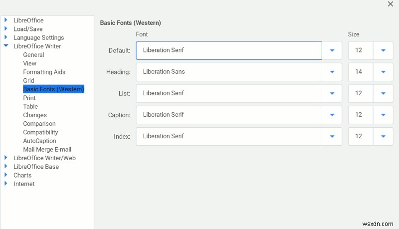Click the List font text field
The image size is (399, 229).
point(228,93)
